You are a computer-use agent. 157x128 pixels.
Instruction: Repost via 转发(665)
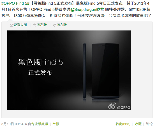coord(123,124)
